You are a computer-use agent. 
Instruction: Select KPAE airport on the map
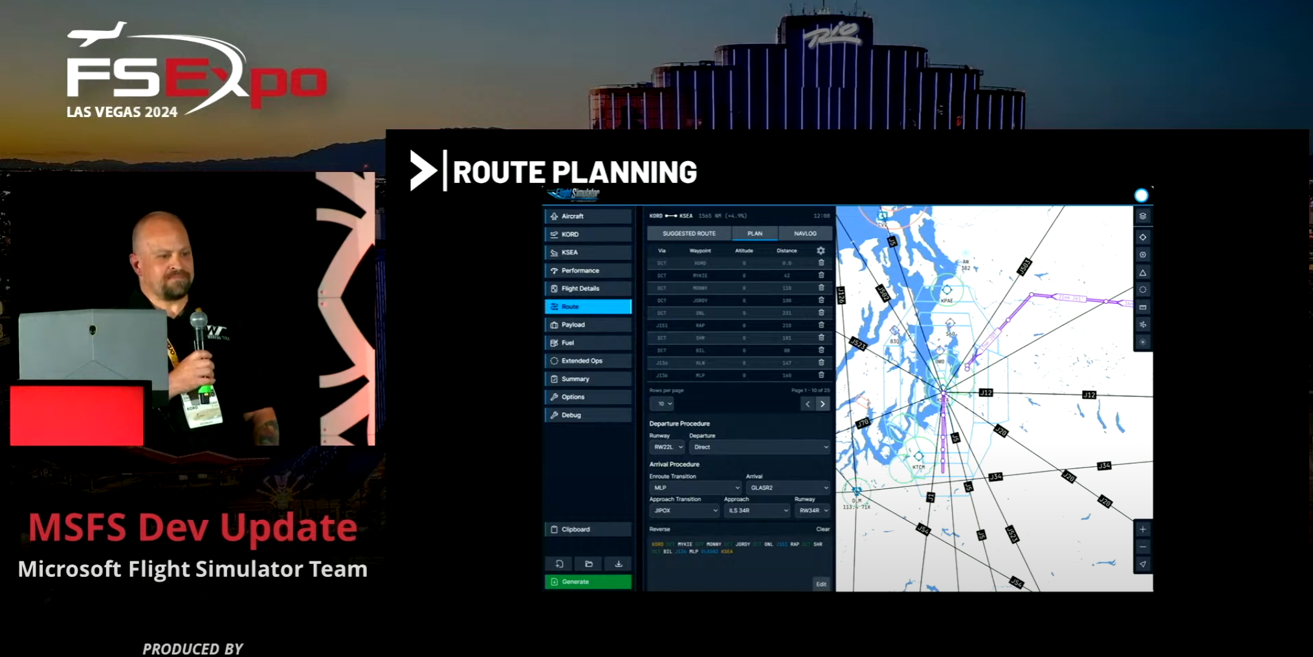947,290
